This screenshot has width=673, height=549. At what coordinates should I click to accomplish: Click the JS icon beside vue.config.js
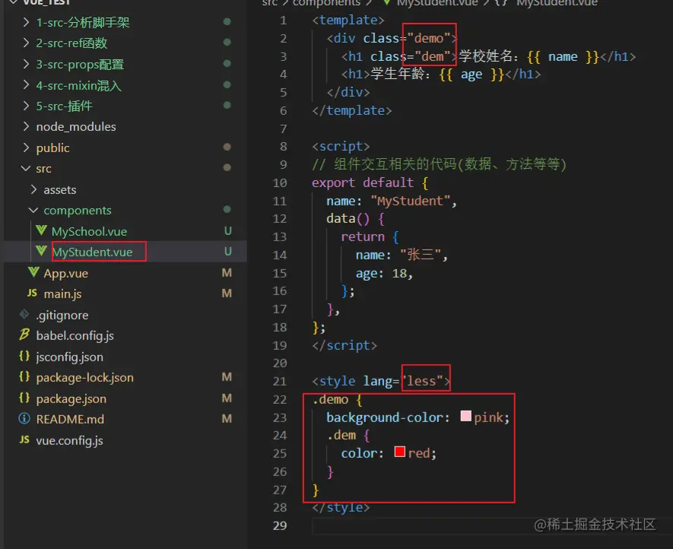[x=24, y=440]
